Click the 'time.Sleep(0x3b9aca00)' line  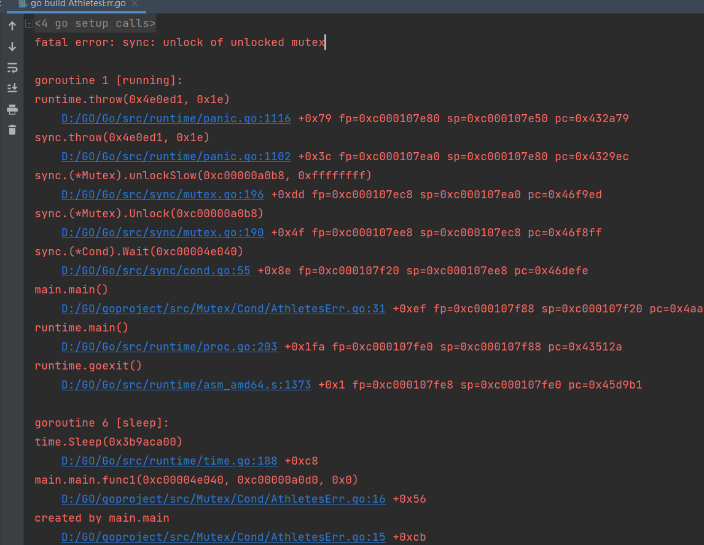109,442
